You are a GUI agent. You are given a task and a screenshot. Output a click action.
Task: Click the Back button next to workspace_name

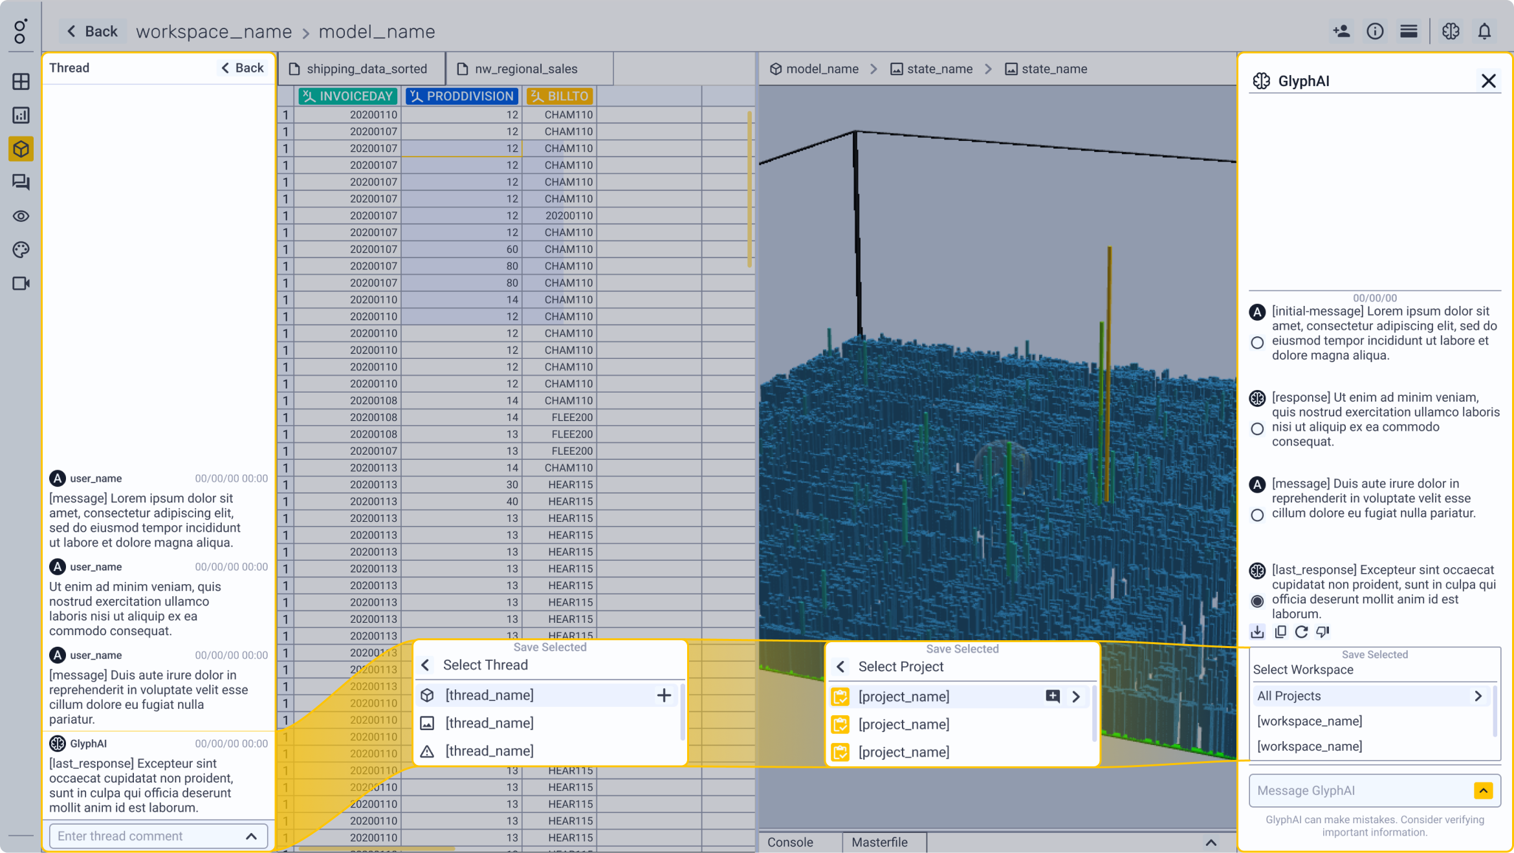tap(92, 30)
